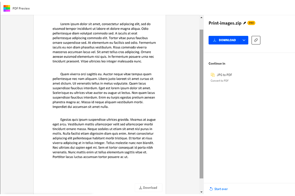Click the blue DOWNLOAD button

click(224, 40)
